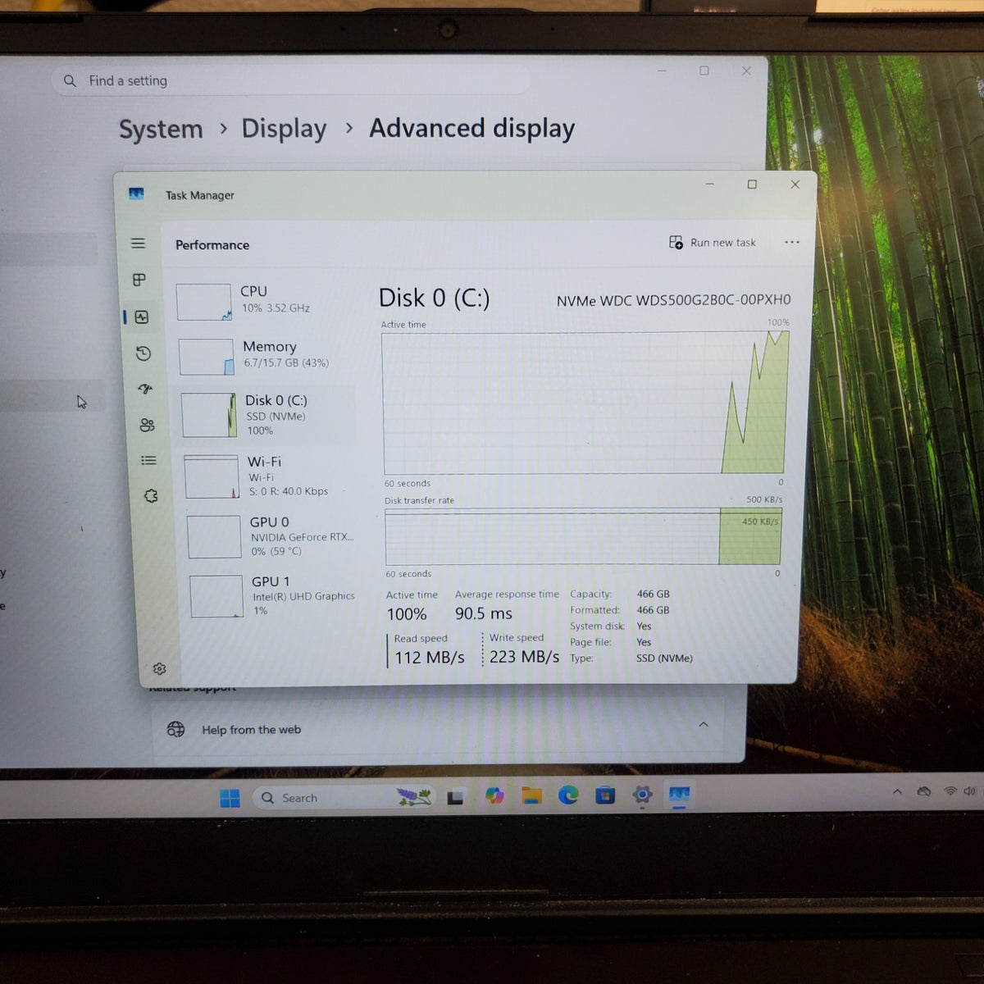This screenshot has height=984, width=984.
Task: Click the Find a setting search box
Action: 291,80
